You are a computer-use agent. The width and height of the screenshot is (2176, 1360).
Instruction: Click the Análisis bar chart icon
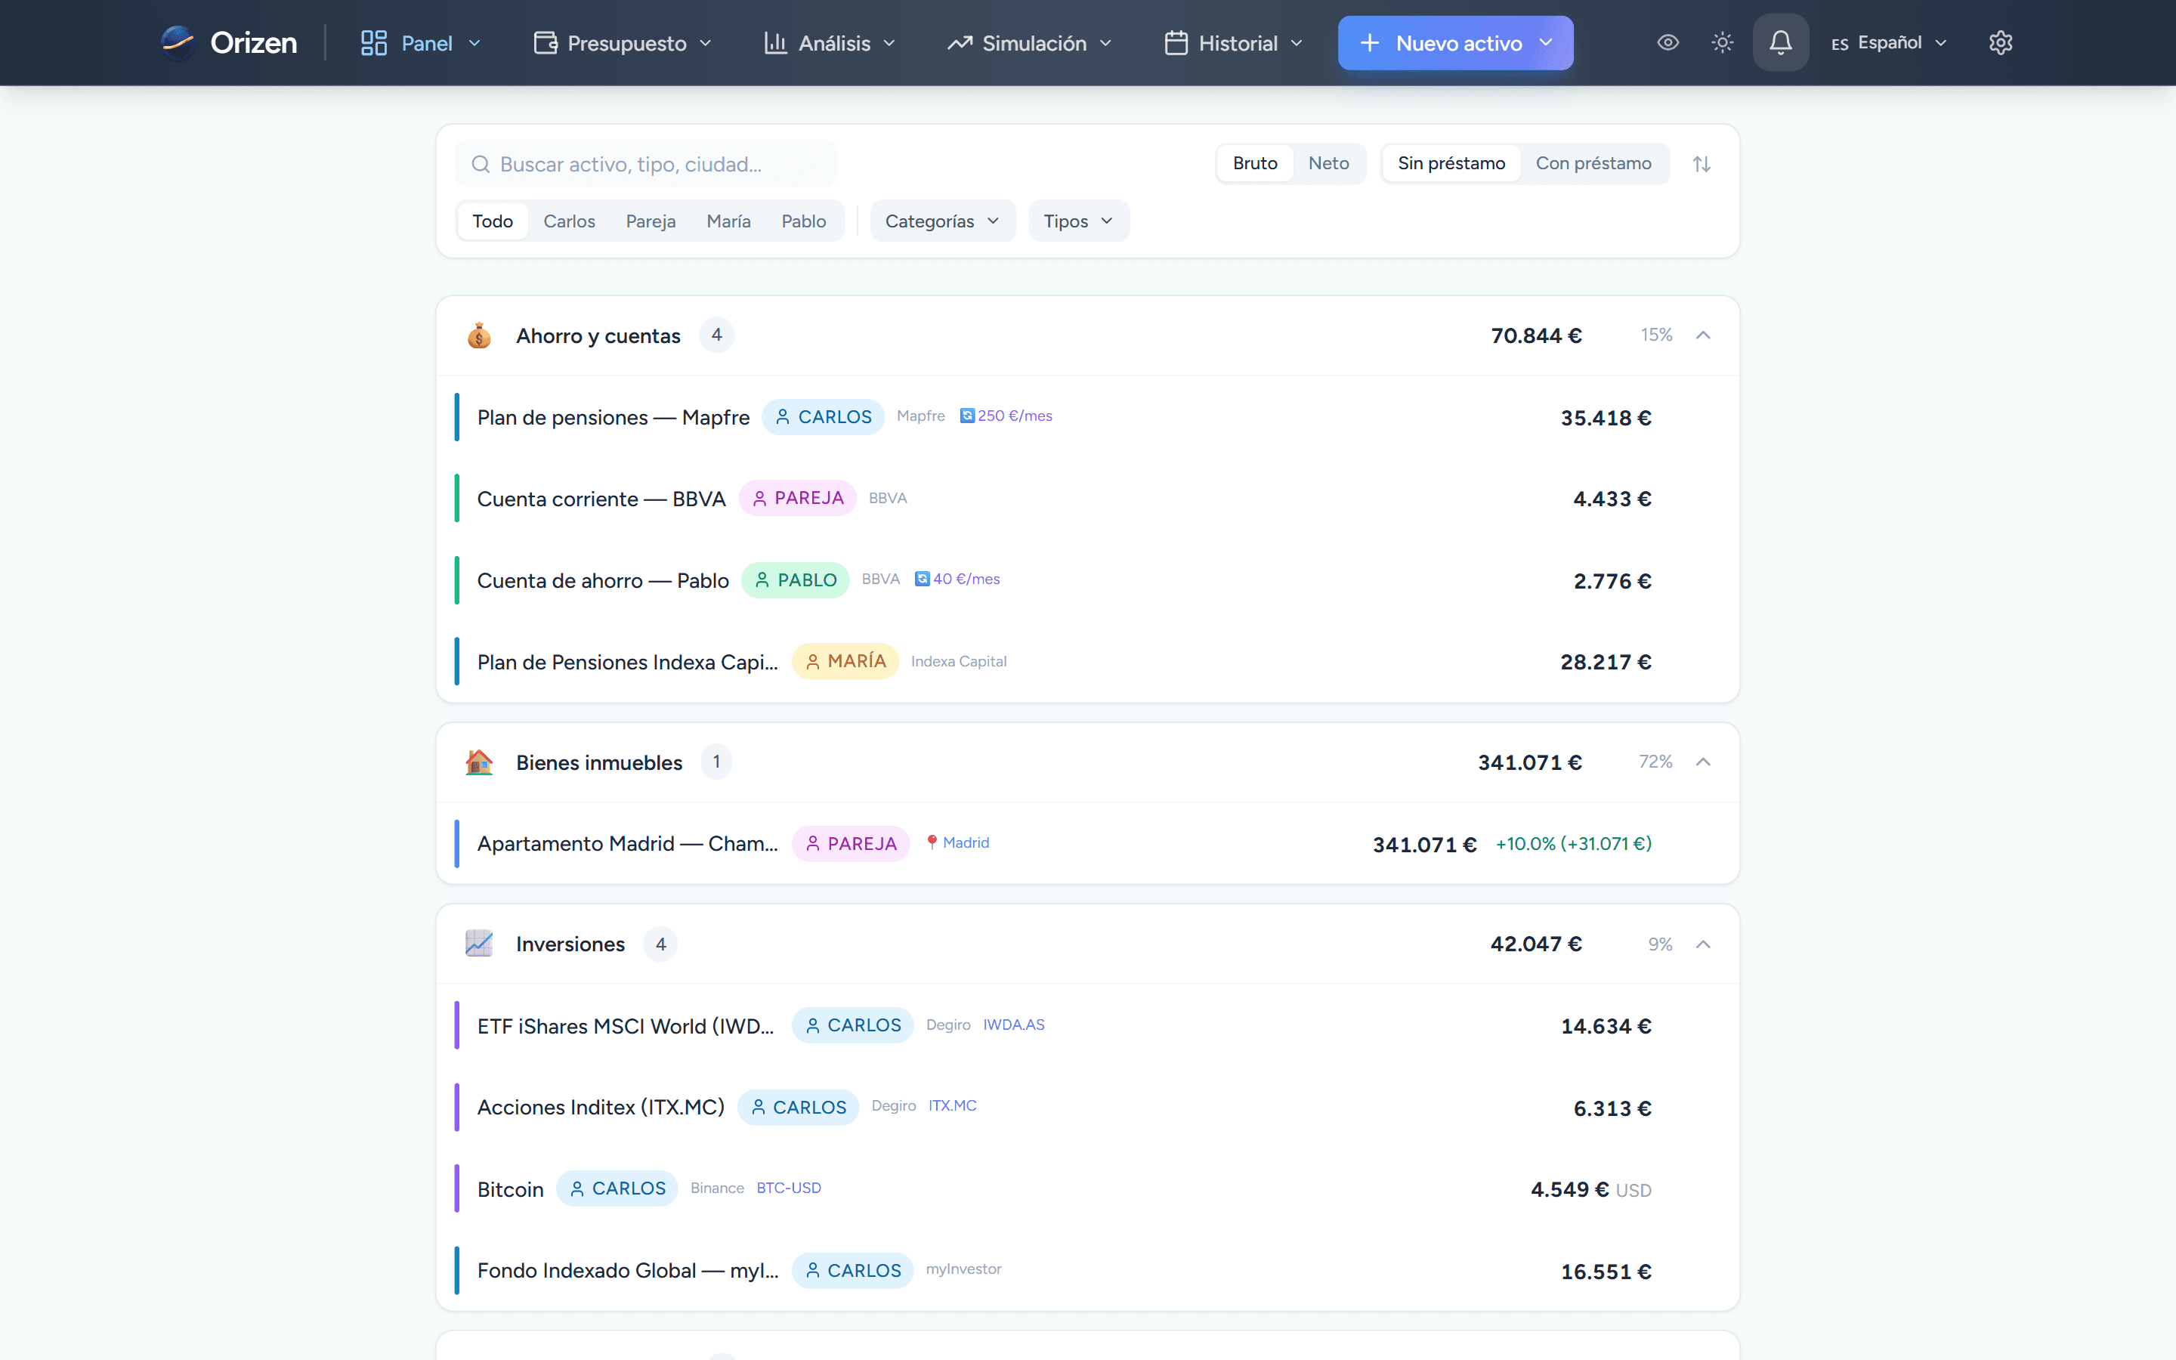tap(775, 42)
